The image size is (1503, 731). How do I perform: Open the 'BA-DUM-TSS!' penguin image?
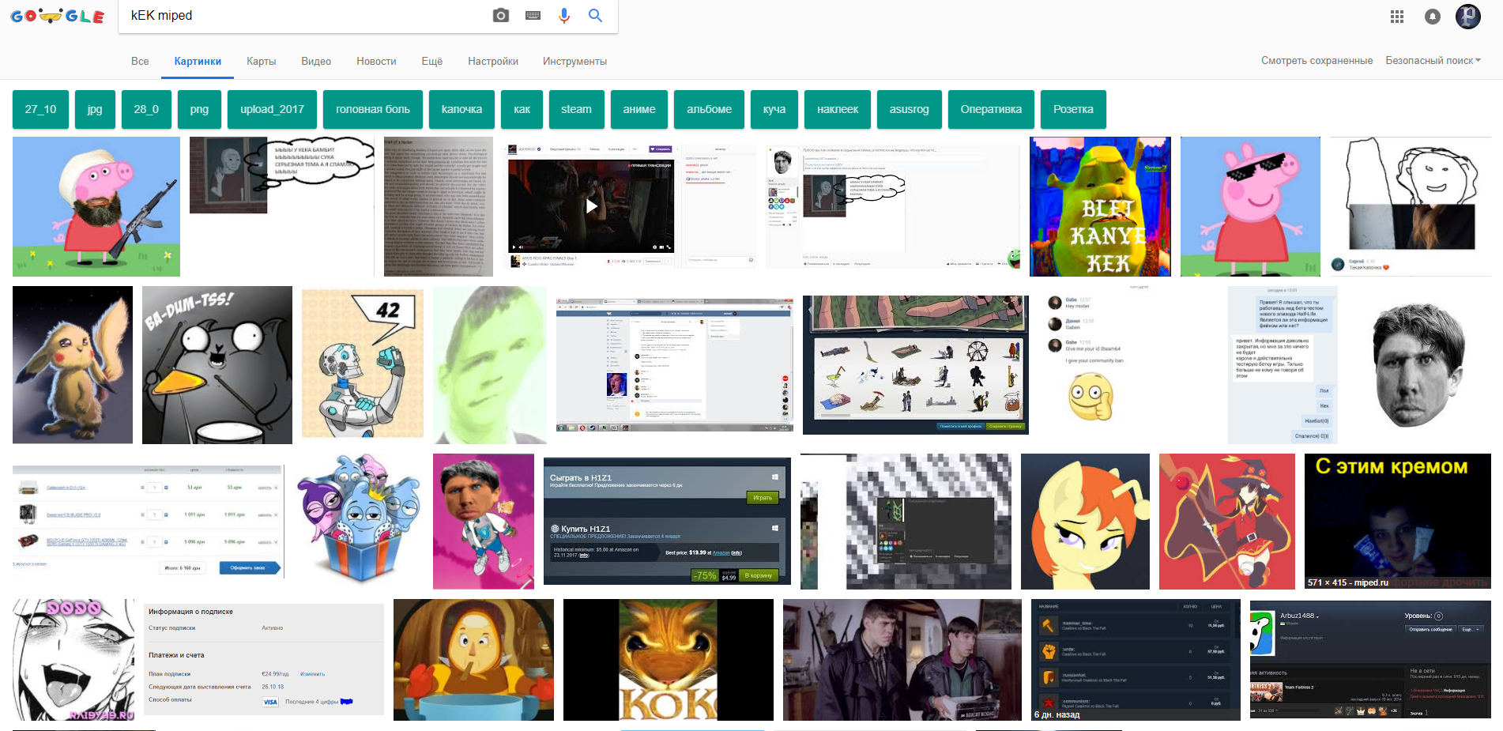[217, 365]
